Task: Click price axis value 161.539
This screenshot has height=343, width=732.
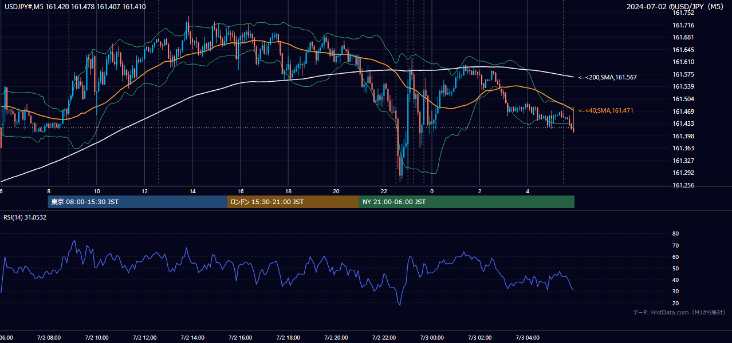Action: (683, 86)
